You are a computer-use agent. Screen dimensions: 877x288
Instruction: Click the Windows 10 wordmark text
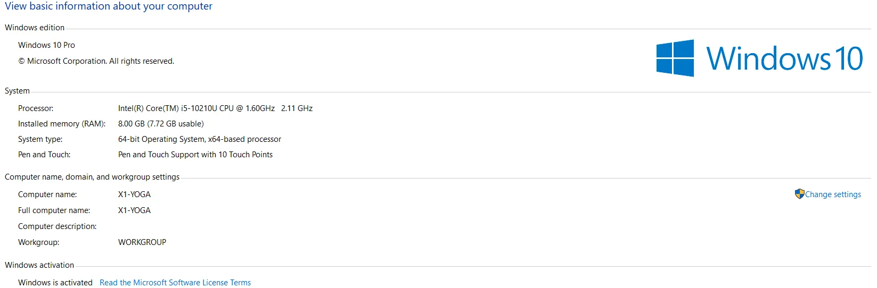[x=784, y=58]
